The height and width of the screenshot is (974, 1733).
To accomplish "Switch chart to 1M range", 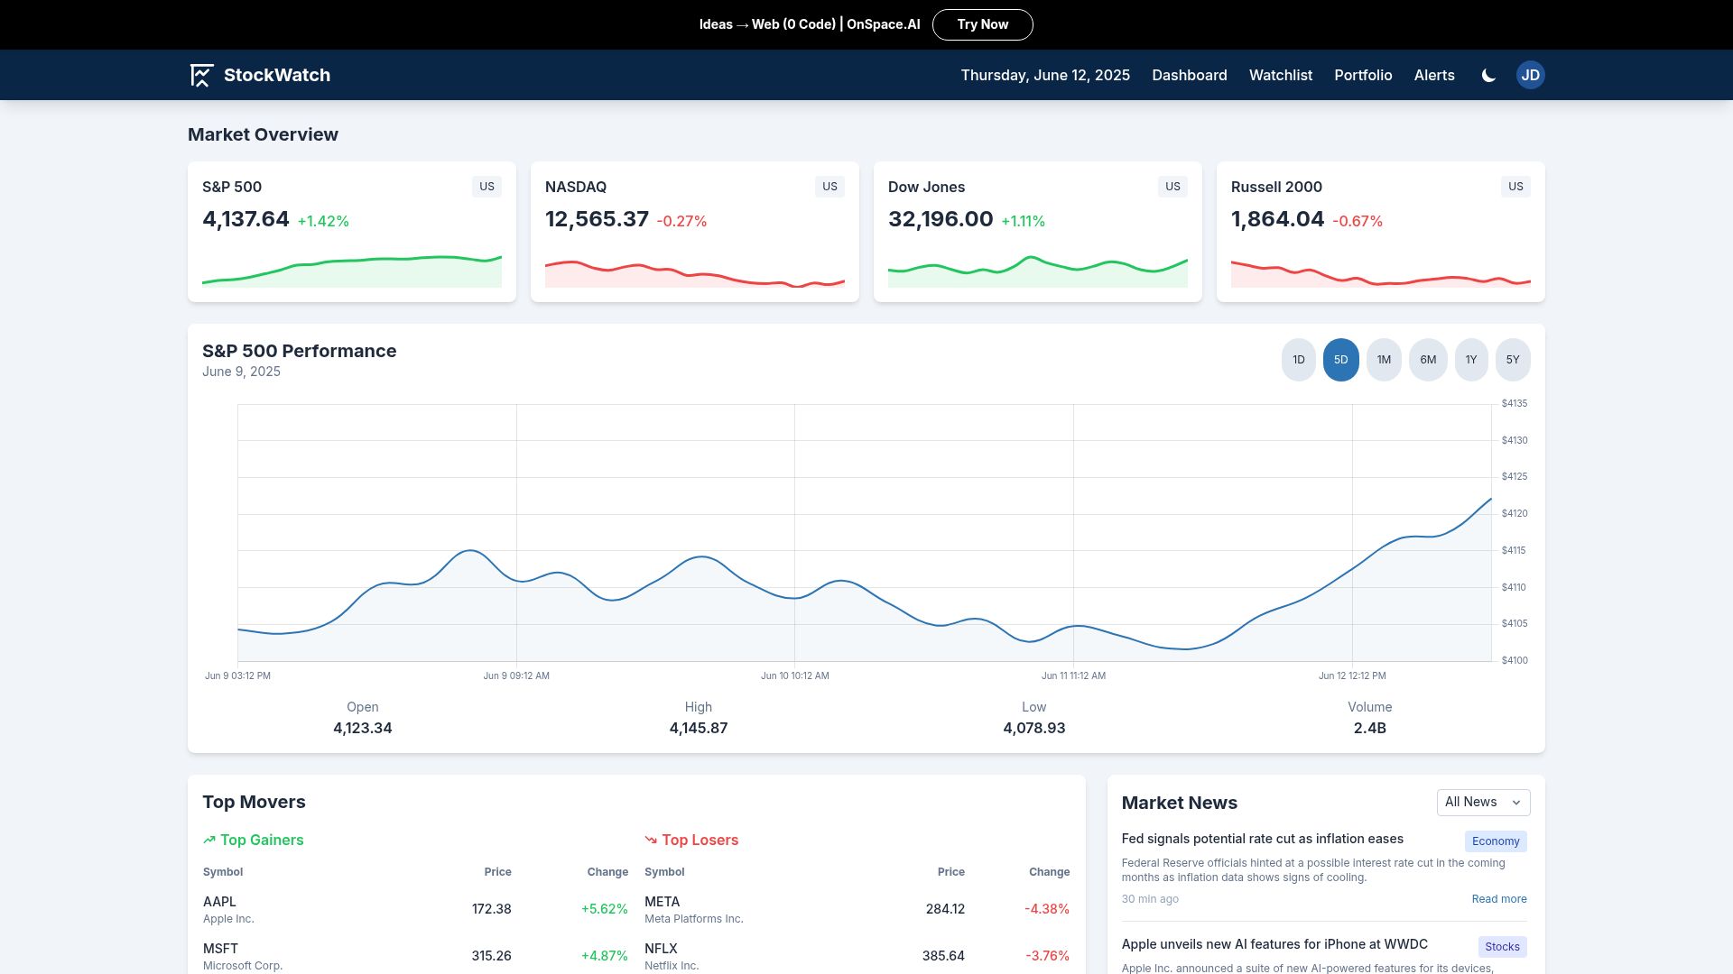I will pos(1384,360).
